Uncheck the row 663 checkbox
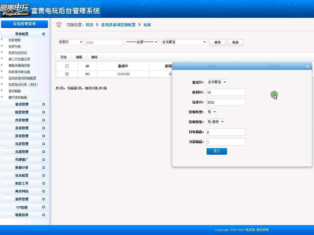 pos(67,74)
